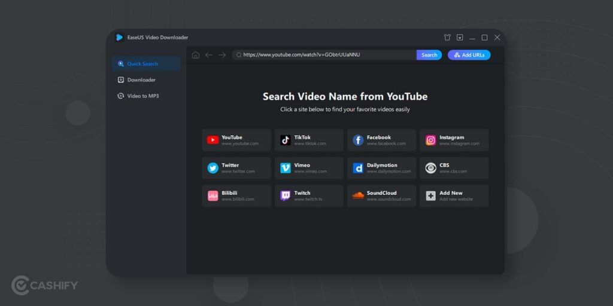Minimize the EaseUS window
This screenshot has height=306, width=613.
click(x=472, y=38)
